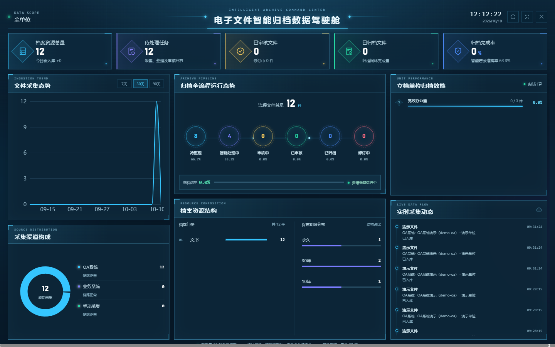Open the 全单位 data scope selector
Viewport: 555px width, 347px height.
pyautogui.click(x=22, y=20)
